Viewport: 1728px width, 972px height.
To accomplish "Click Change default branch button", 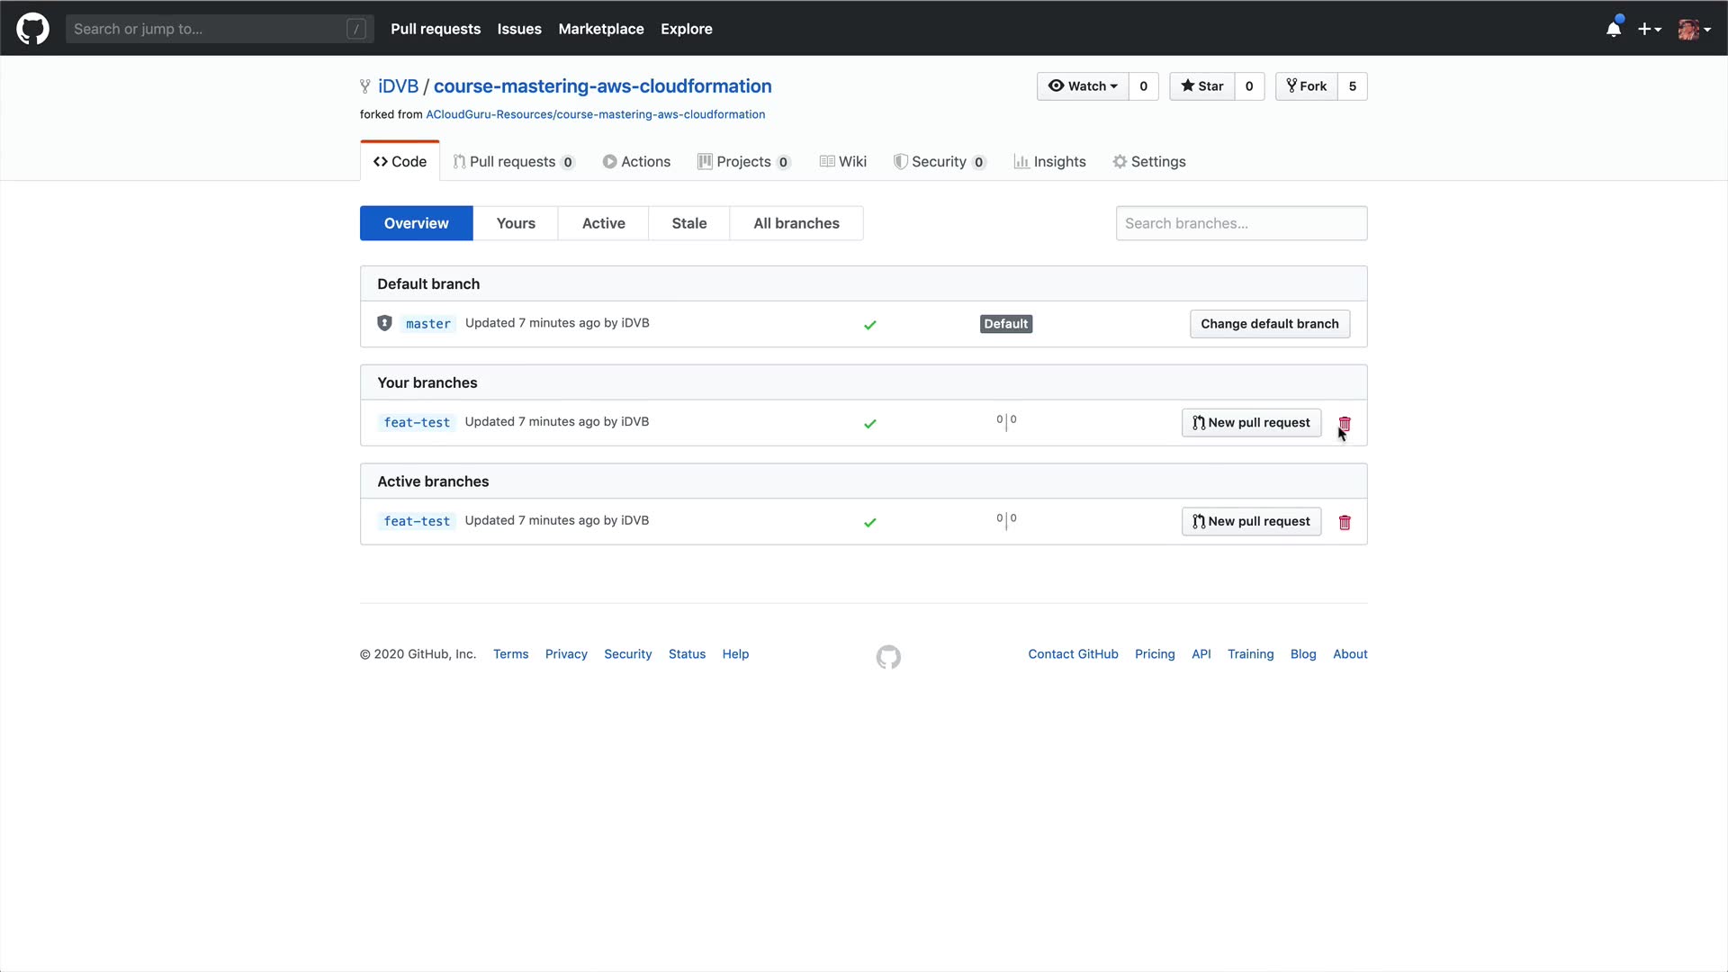I will click(1269, 324).
